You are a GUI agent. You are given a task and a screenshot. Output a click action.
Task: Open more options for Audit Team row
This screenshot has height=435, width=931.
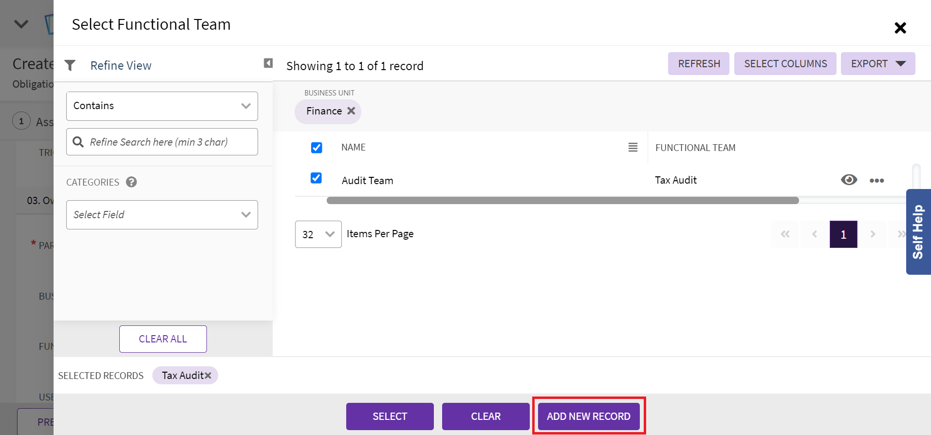[x=876, y=180]
